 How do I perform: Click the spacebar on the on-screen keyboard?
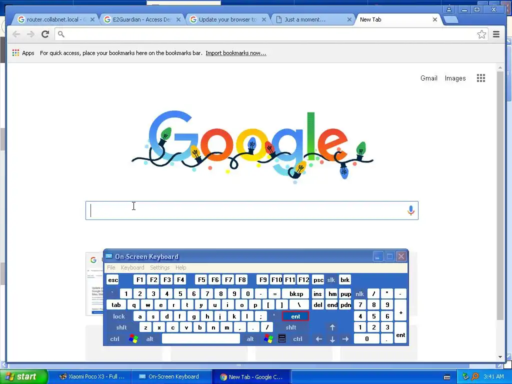click(x=201, y=338)
